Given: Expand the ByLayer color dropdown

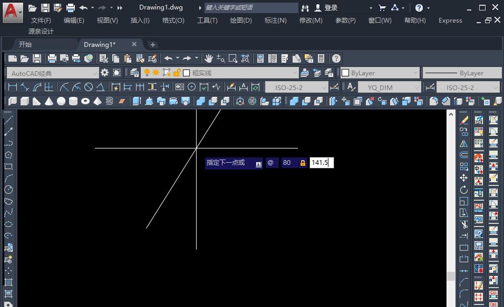Looking at the screenshot, I should point(415,73).
